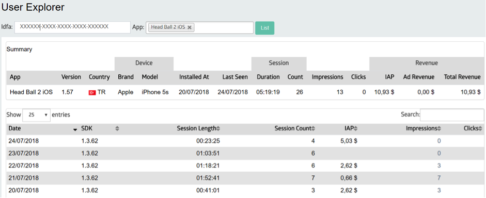This screenshot has height=198, width=486.
Task: Click session length 01:52:41
Action: [208, 178]
